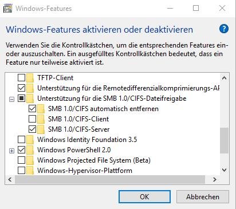Enable the TFTP-Client checkbox
Screen dimensions: 236x209
(x=21, y=78)
